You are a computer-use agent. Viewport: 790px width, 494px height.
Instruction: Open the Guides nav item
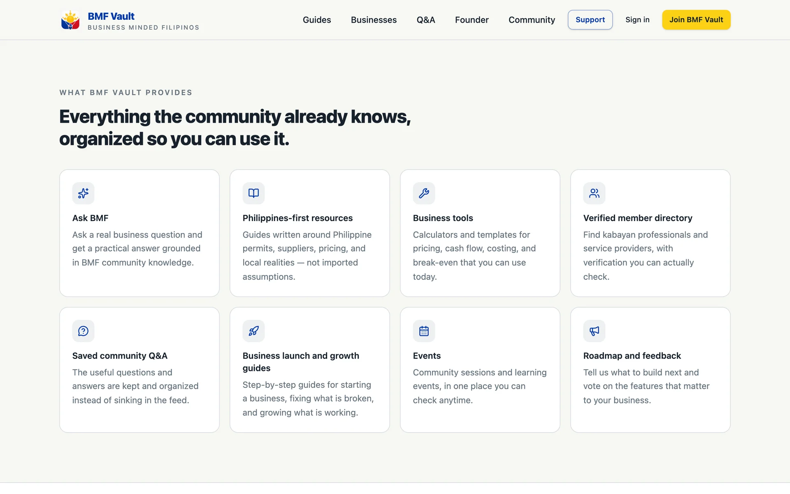(x=317, y=20)
